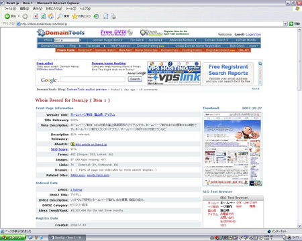This screenshot has height=241, width=302.
Task: Click the website thumbnail preview image
Action: coord(232,149)
